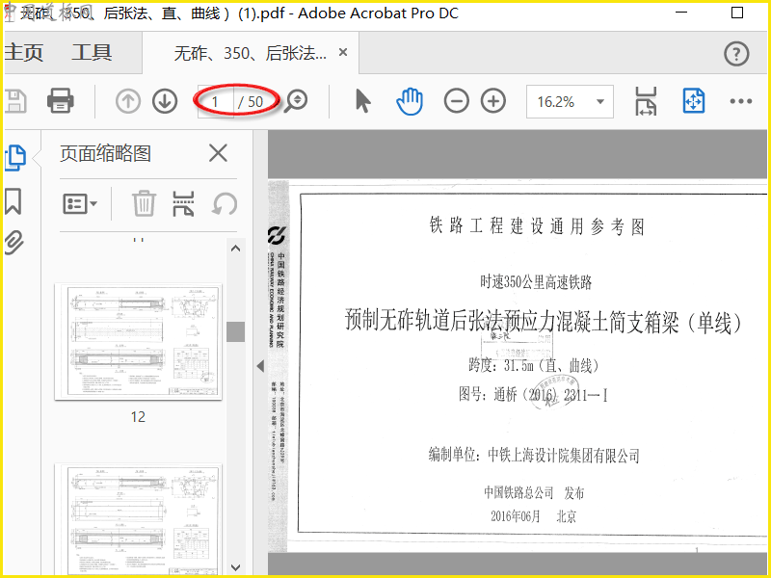Click the print pages icon in thumbnails panel
This screenshot has height=578, width=771.
[183, 203]
